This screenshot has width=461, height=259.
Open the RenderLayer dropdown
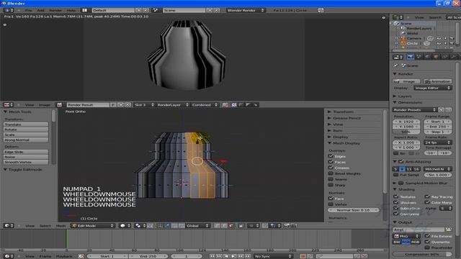[173, 104]
